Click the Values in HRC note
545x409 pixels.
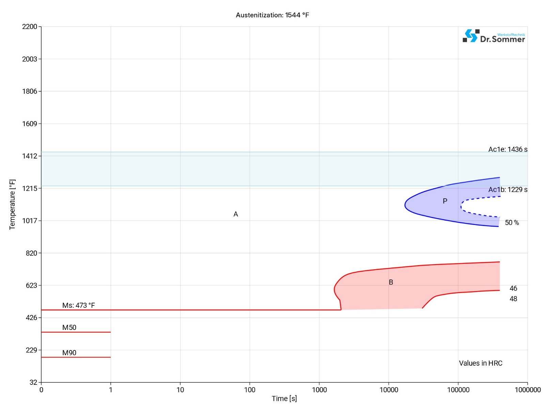pyautogui.click(x=480, y=363)
